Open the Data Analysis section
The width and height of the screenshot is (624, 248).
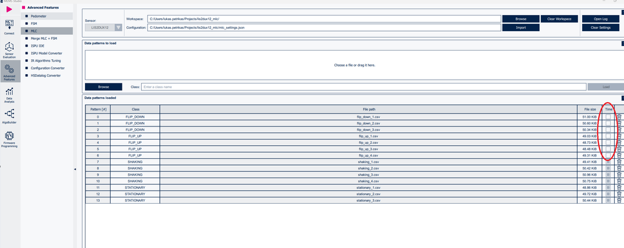pos(9,95)
